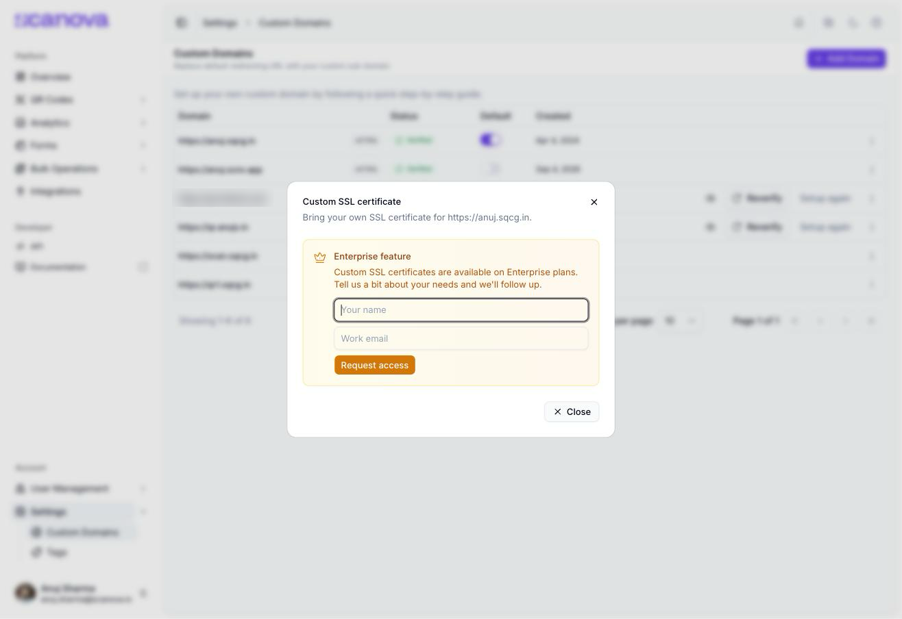The height and width of the screenshot is (619, 902).
Task: Click the user avatar thumbnail
Action: (x=25, y=593)
